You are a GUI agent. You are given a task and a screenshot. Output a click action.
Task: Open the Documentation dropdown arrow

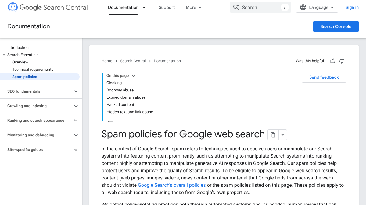pos(144,7)
